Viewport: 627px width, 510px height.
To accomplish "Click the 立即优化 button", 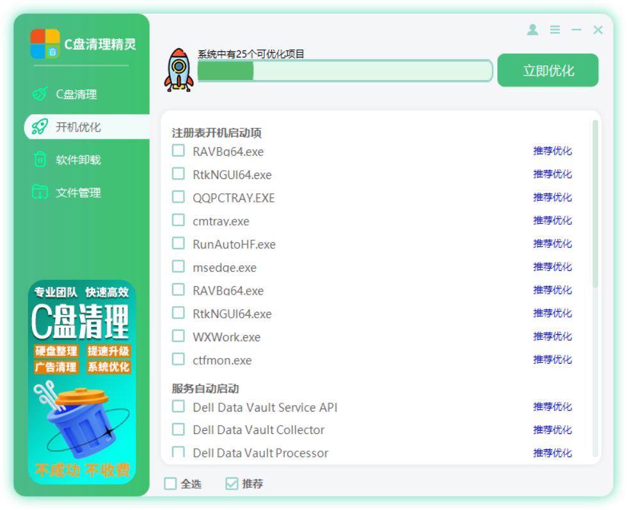I will (x=548, y=70).
